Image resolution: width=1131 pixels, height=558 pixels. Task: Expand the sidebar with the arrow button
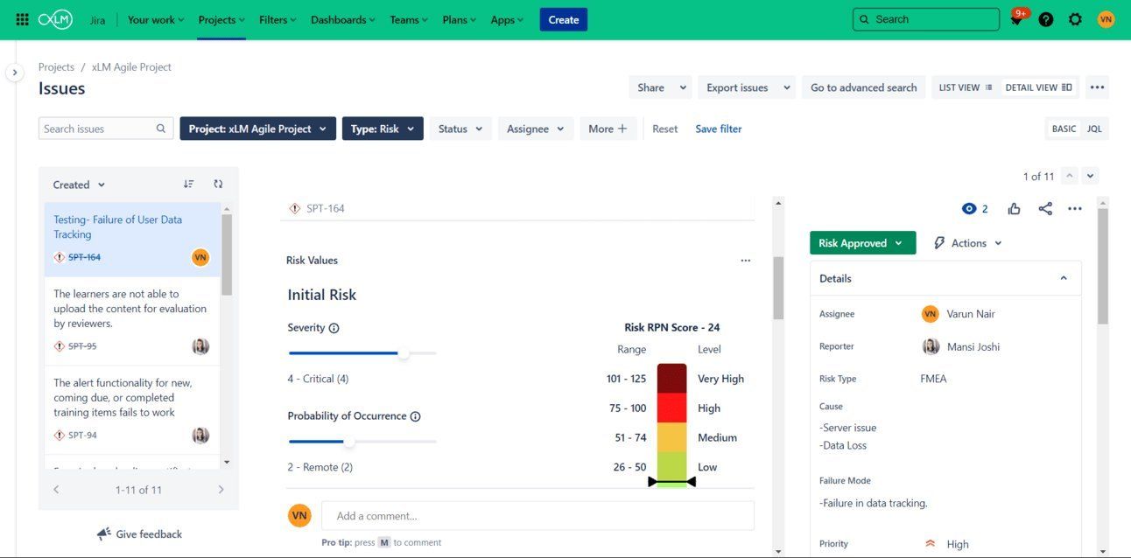(14, 73)
